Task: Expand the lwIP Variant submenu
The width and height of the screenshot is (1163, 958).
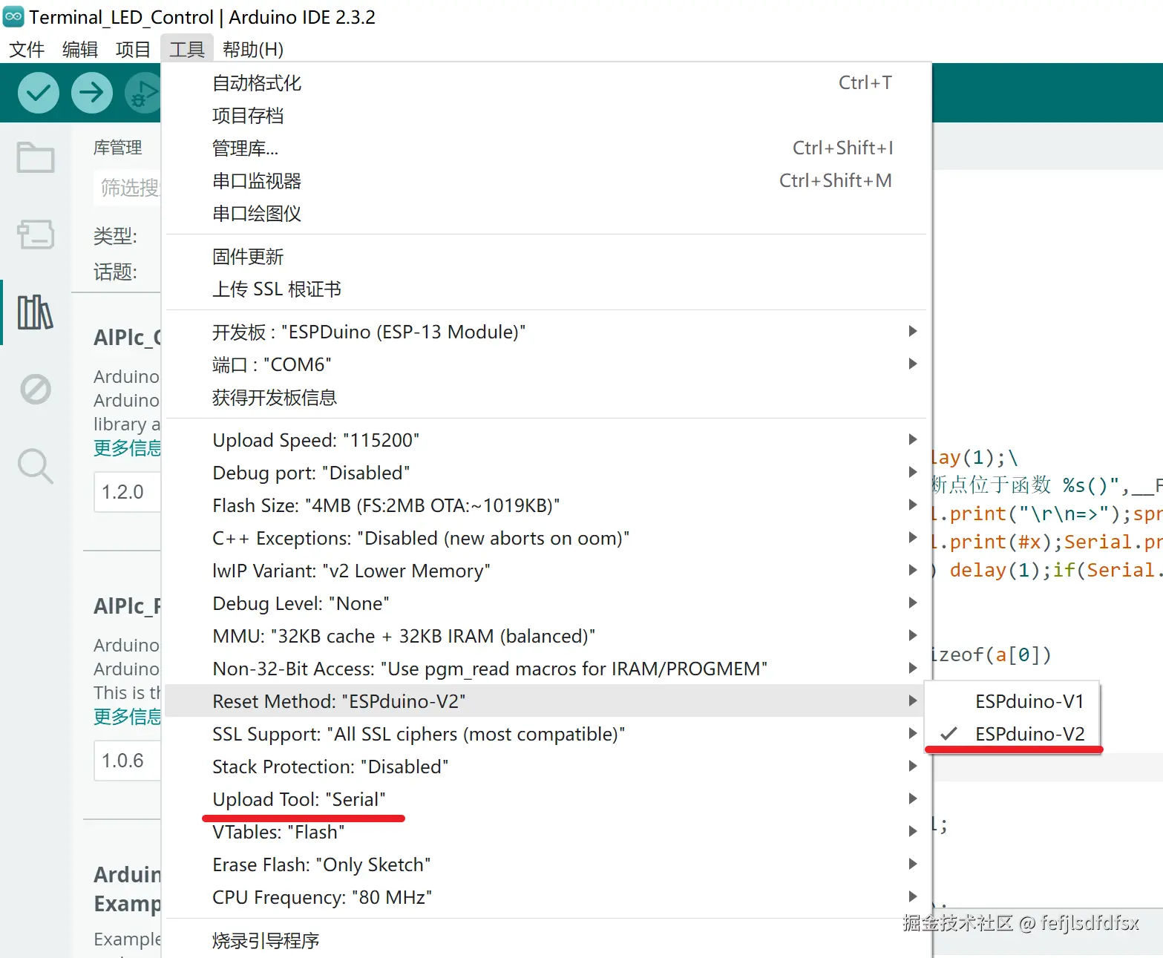Action: coord(546,571)
